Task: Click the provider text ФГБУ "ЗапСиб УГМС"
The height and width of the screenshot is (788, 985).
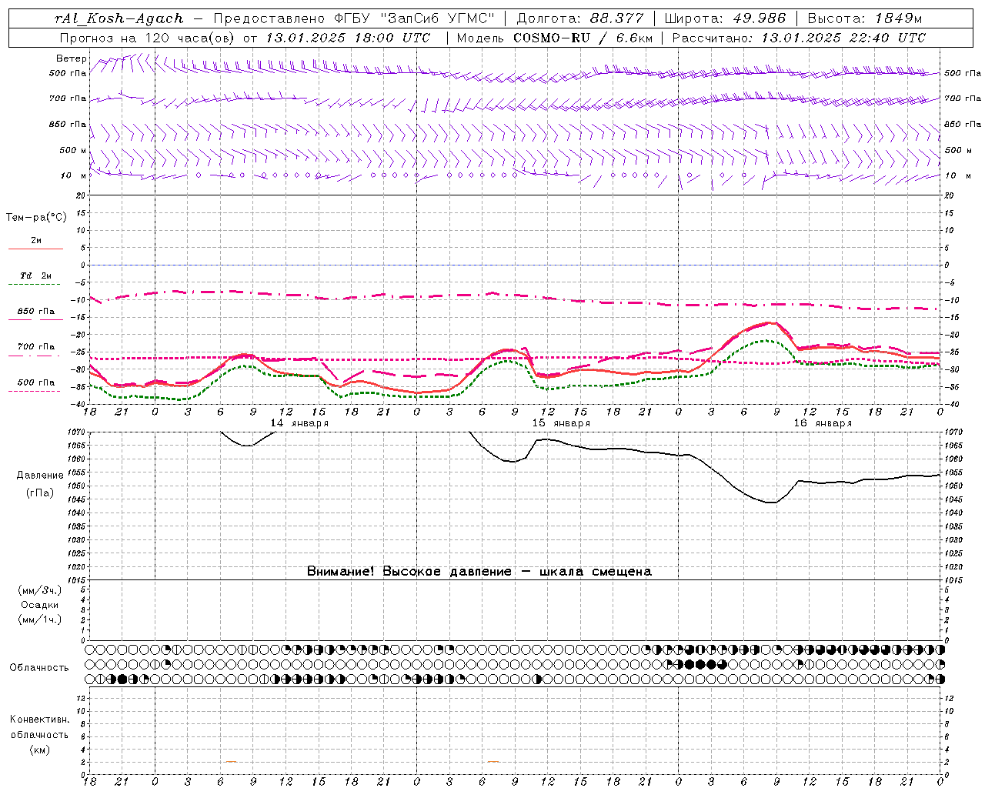Action: point(415,18)
